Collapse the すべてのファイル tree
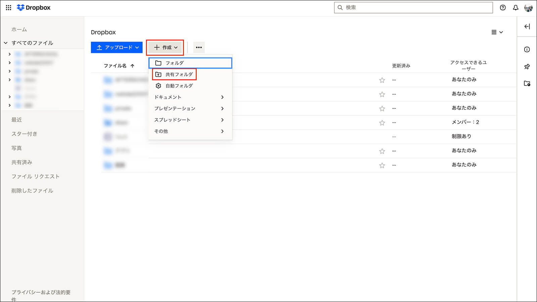This screenshot has width=537, height=302. [6, 43]
